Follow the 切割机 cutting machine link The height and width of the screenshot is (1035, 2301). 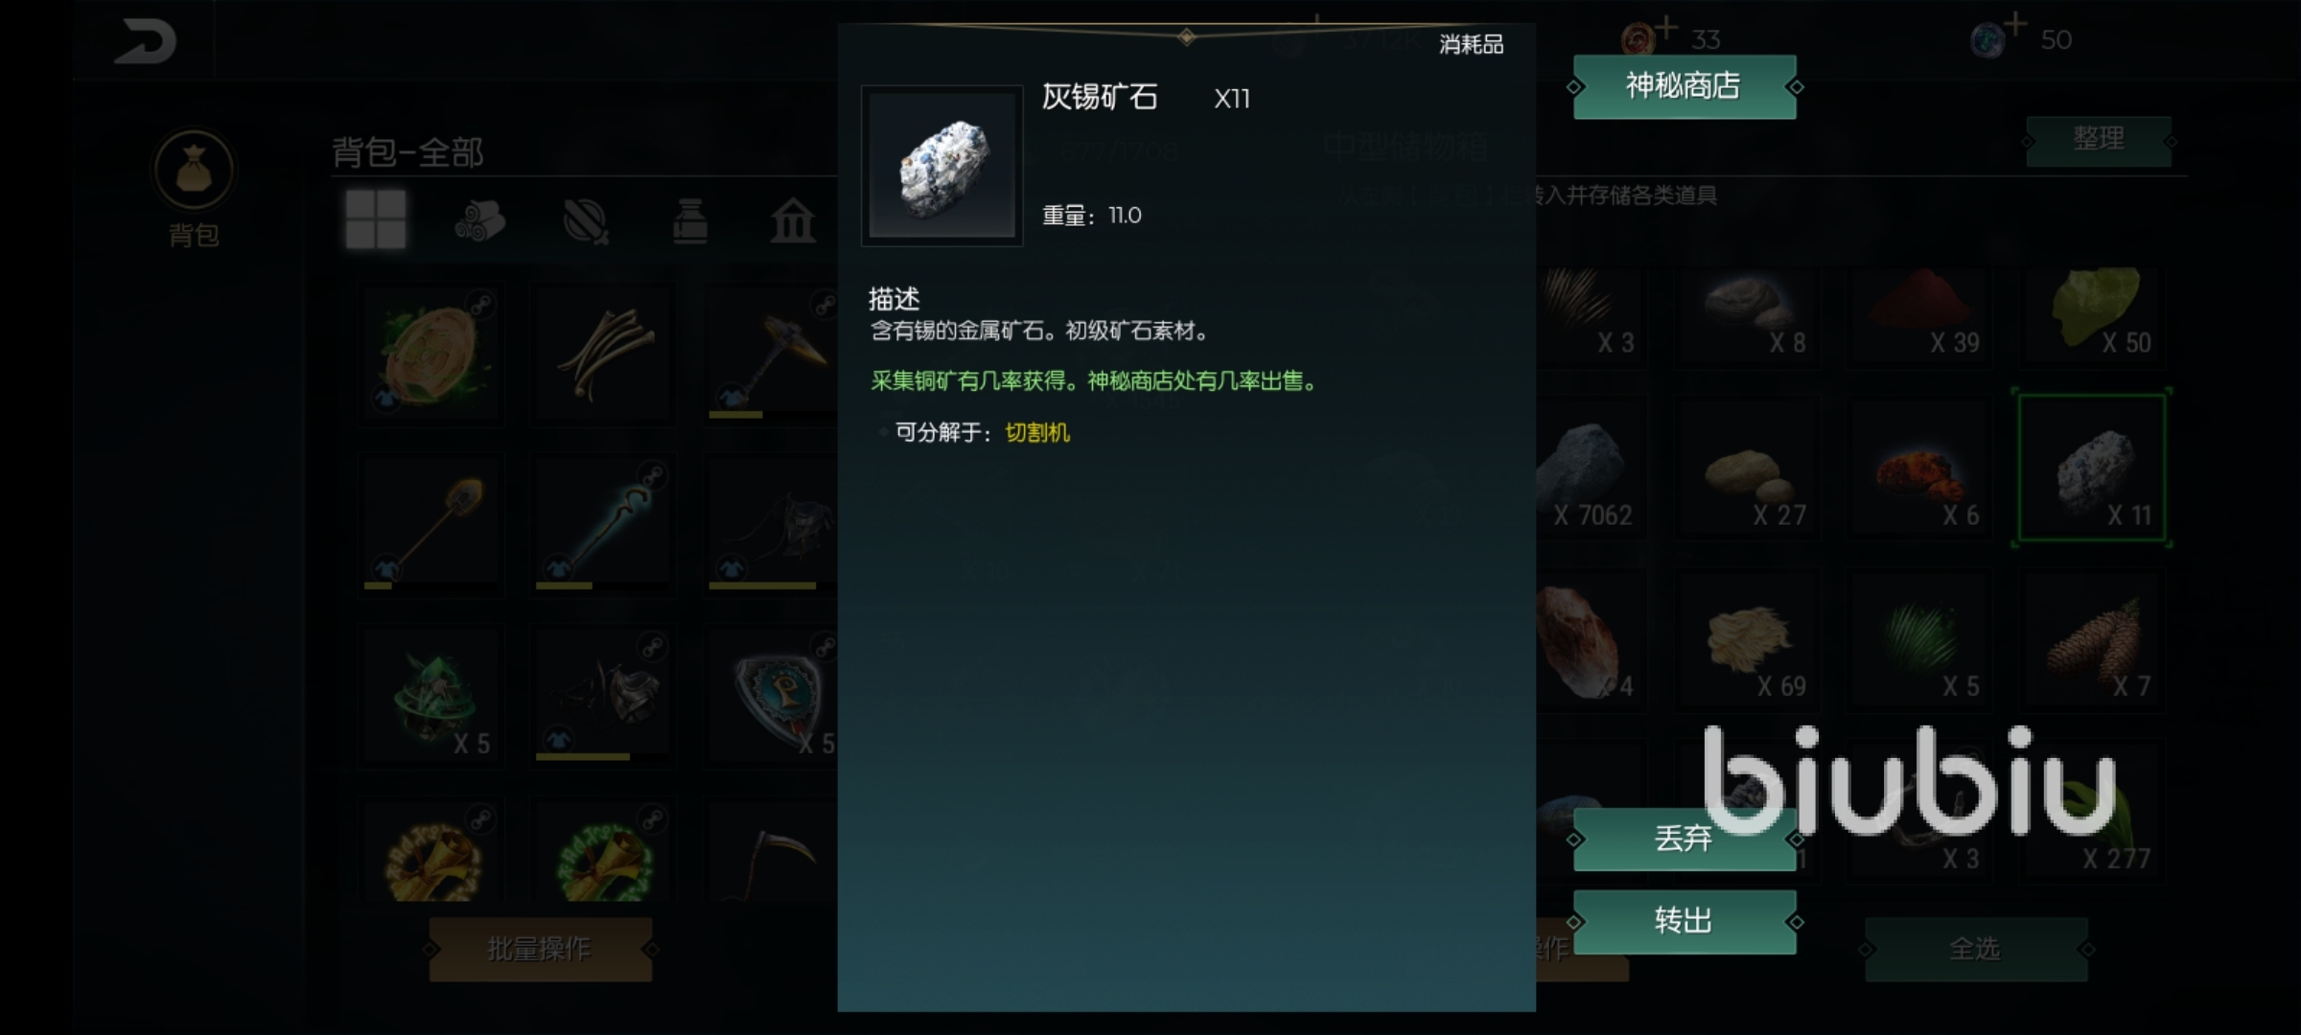[x=1037, y=432]
